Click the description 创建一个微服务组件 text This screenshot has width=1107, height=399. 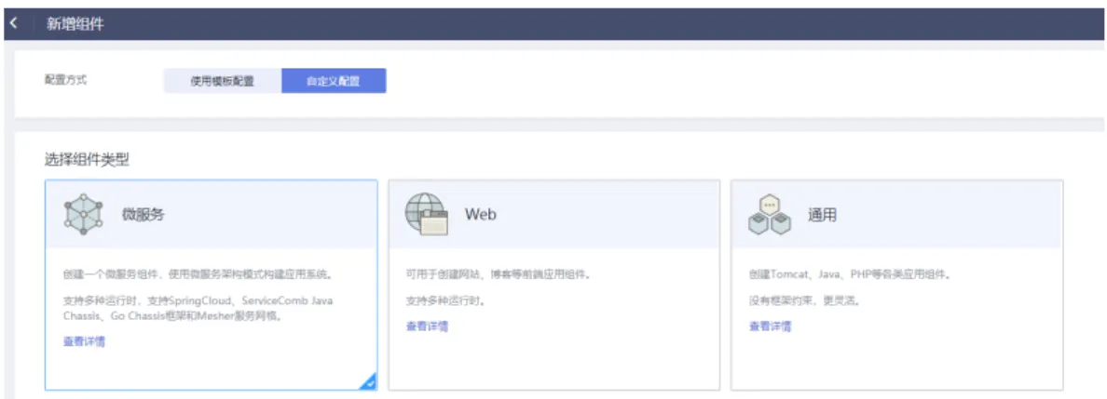click(x=199, y=273)
